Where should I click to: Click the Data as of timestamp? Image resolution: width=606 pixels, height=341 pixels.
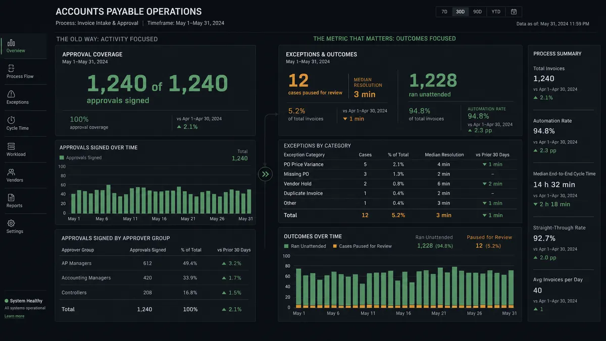click(x=553, y=24)
